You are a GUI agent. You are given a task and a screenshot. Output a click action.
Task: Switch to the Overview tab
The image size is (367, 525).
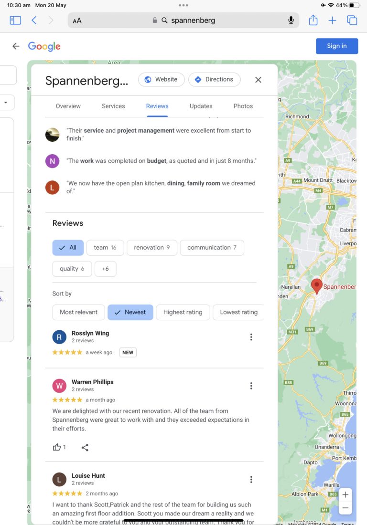(x=68, y=106)
